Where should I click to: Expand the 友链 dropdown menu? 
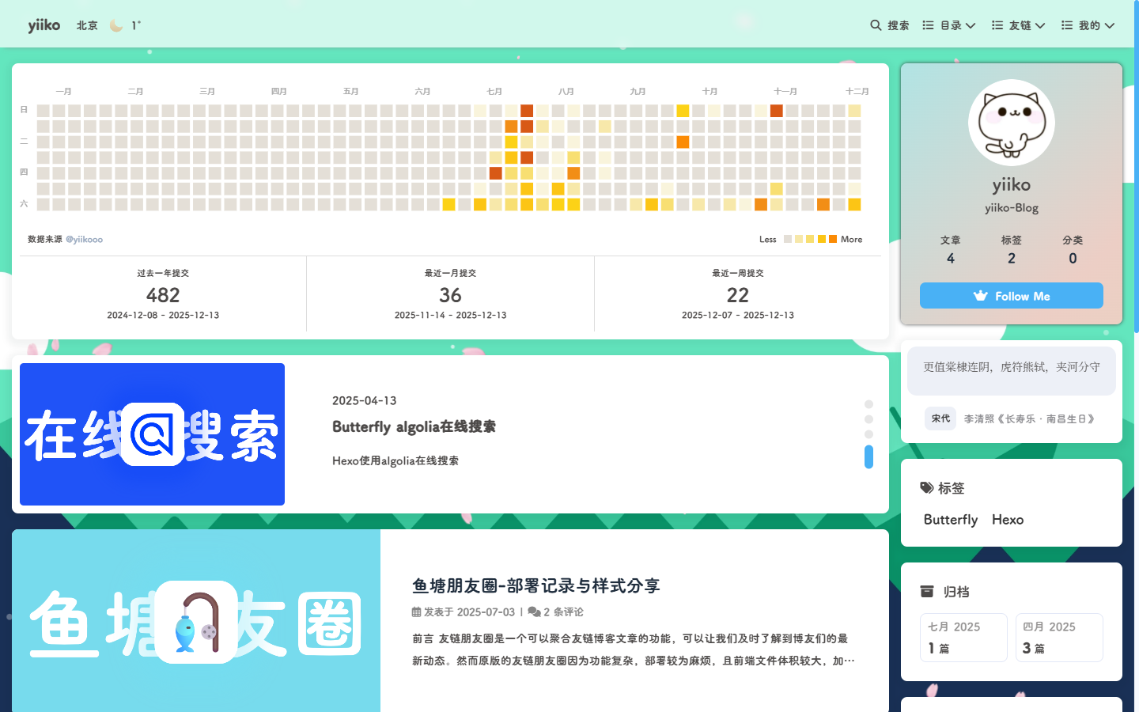click(1019, 25)
